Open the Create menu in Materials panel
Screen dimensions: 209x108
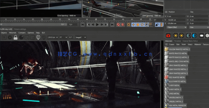pyautogui.click(x=171, y=44)
